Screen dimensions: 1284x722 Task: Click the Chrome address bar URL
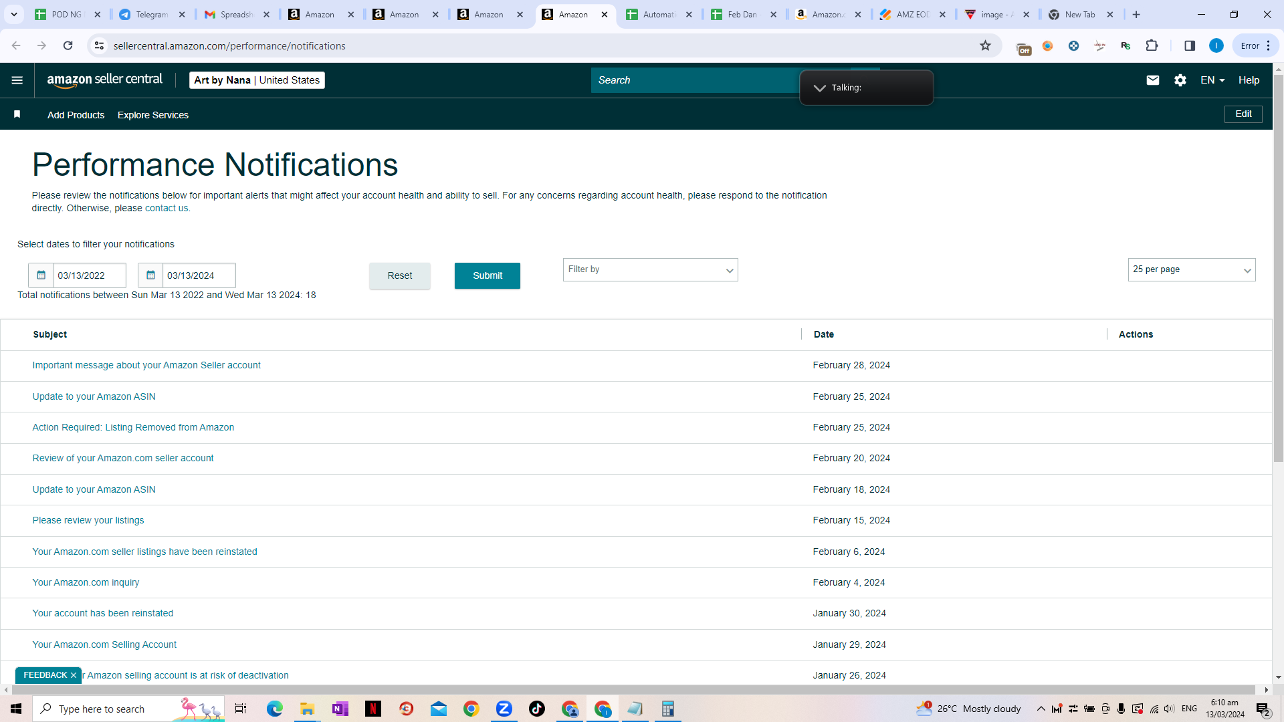tap(229, 45)
